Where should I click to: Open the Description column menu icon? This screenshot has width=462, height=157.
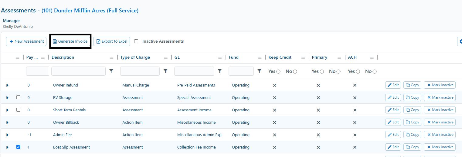[x=111, y=57]
